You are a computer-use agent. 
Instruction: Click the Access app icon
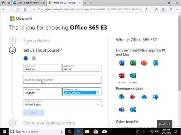121,75
